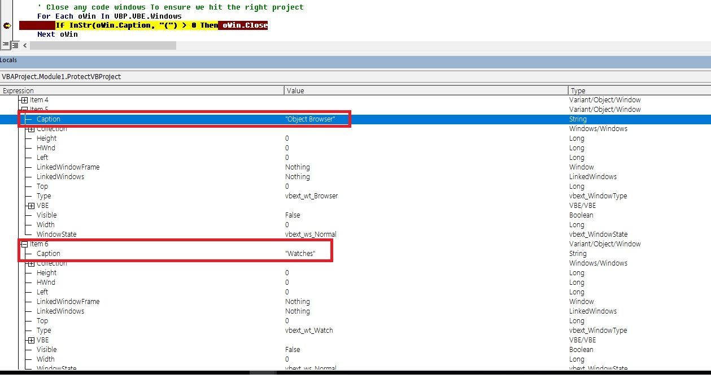Select the LinkedWindows row under Item 6
This screenshot has height=378, width=711.
pos(355,311)
